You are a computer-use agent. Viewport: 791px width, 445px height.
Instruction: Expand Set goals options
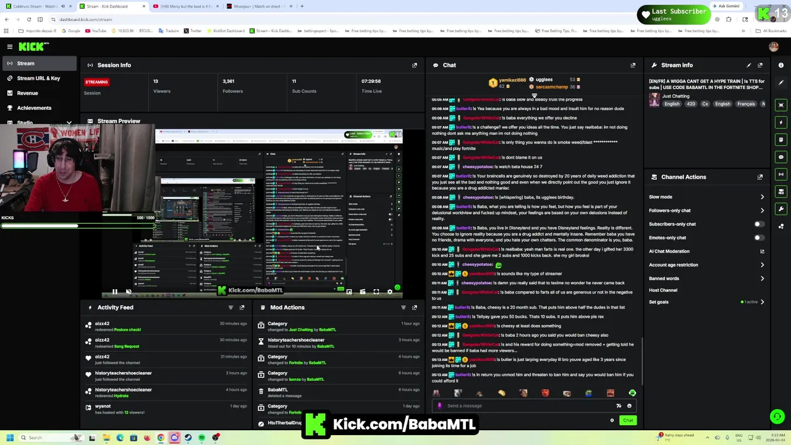click(762, 302)
